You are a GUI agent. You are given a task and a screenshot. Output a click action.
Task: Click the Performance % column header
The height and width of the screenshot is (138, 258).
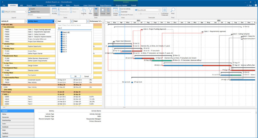click(x=95, y=21)
